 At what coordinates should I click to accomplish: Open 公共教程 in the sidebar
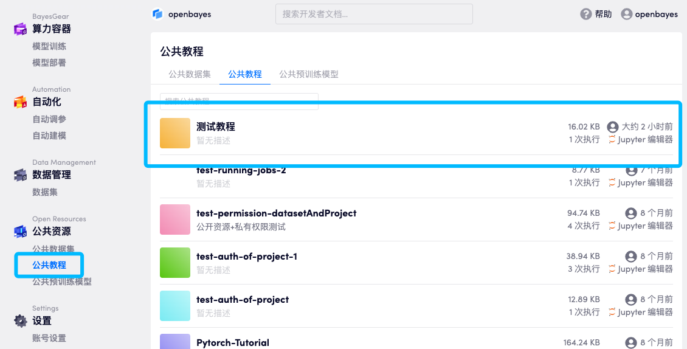[49, 265]
